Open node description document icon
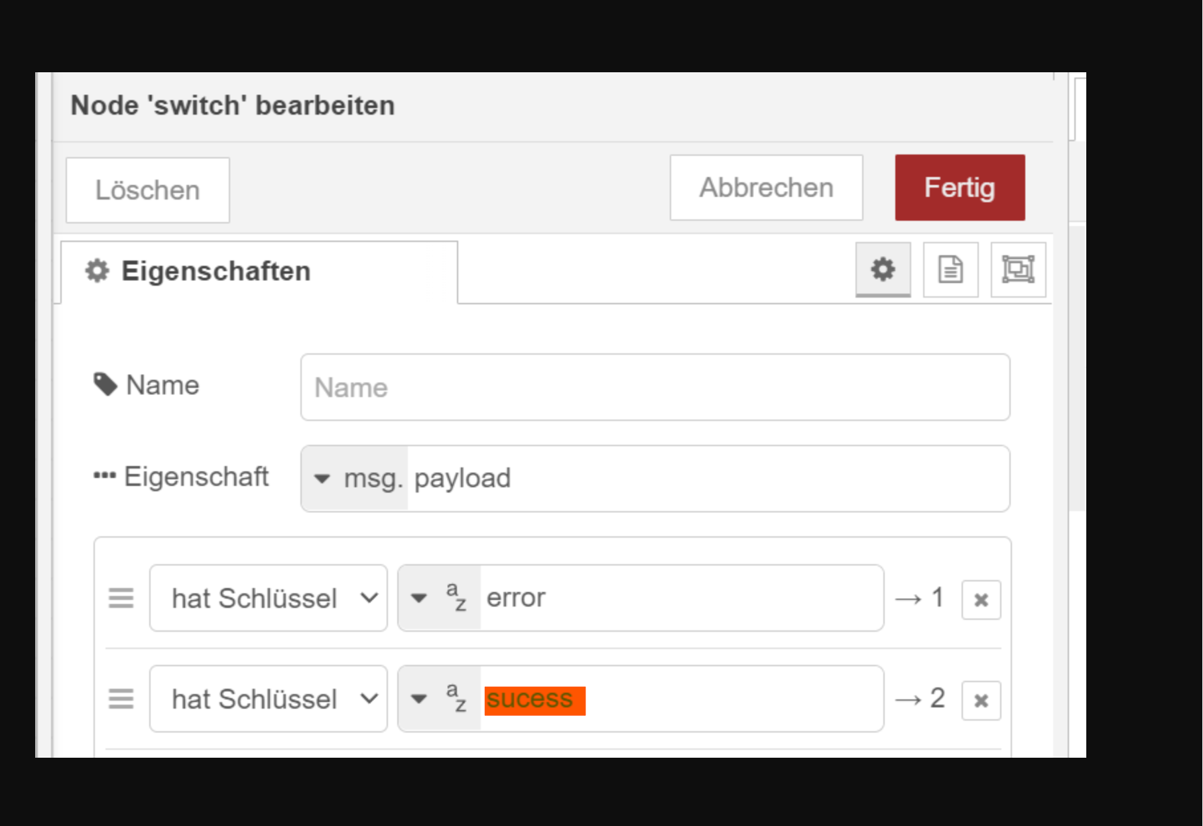Image resolution: width=1203 pixels, height=826 pixels. [950, 270]
